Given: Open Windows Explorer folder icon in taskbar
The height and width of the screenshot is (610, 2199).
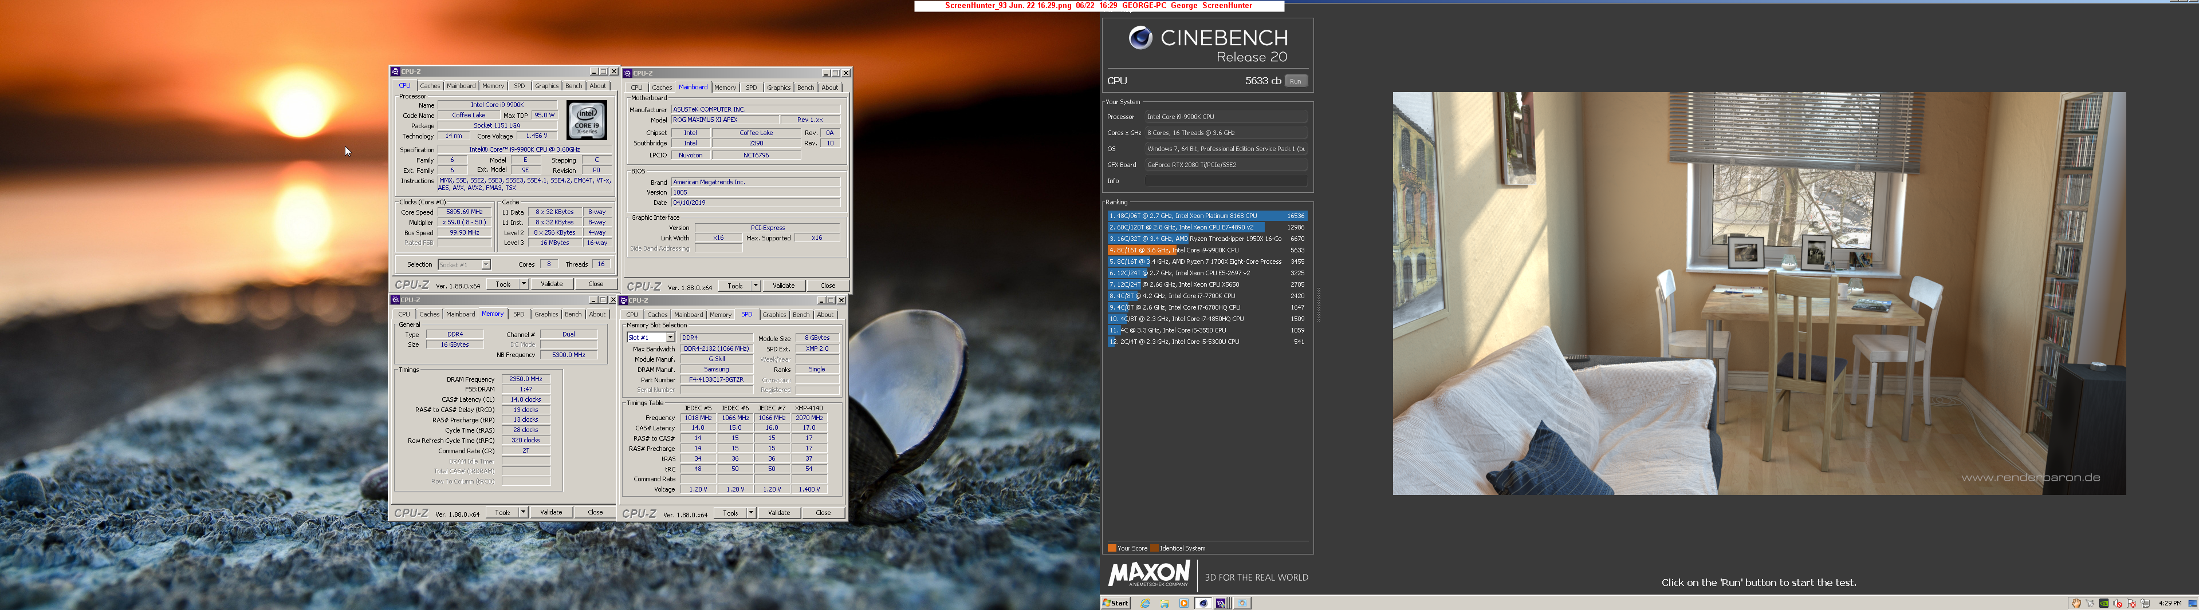Looking at the screenshot, I should coord(1165,603).
